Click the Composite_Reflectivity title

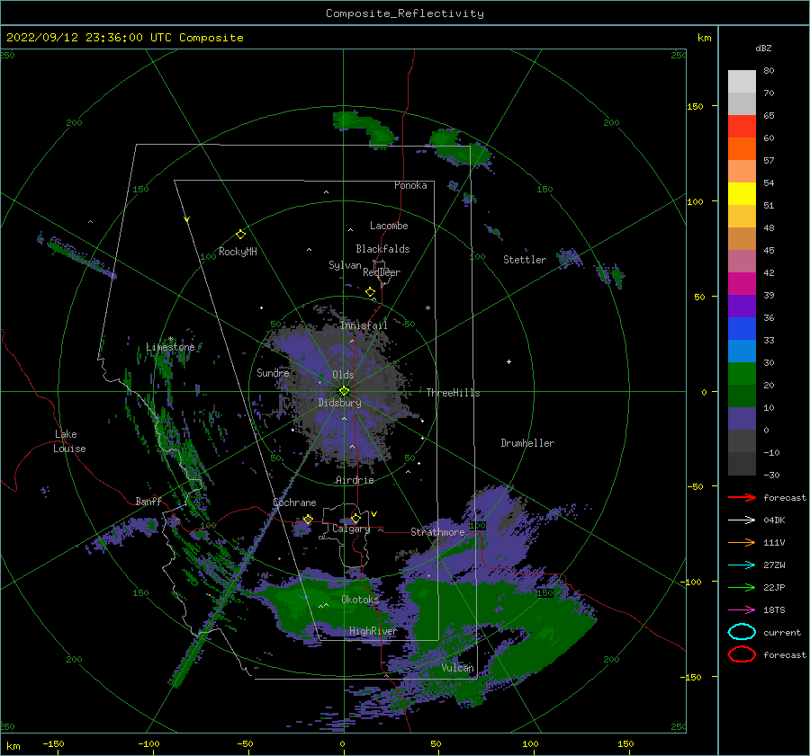[404, 13]
